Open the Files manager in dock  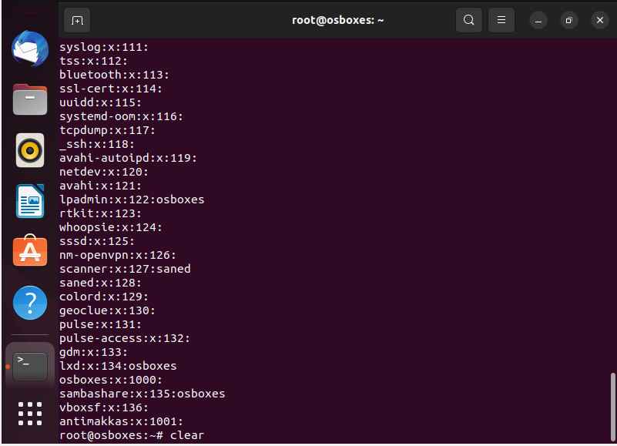point(30,99)
